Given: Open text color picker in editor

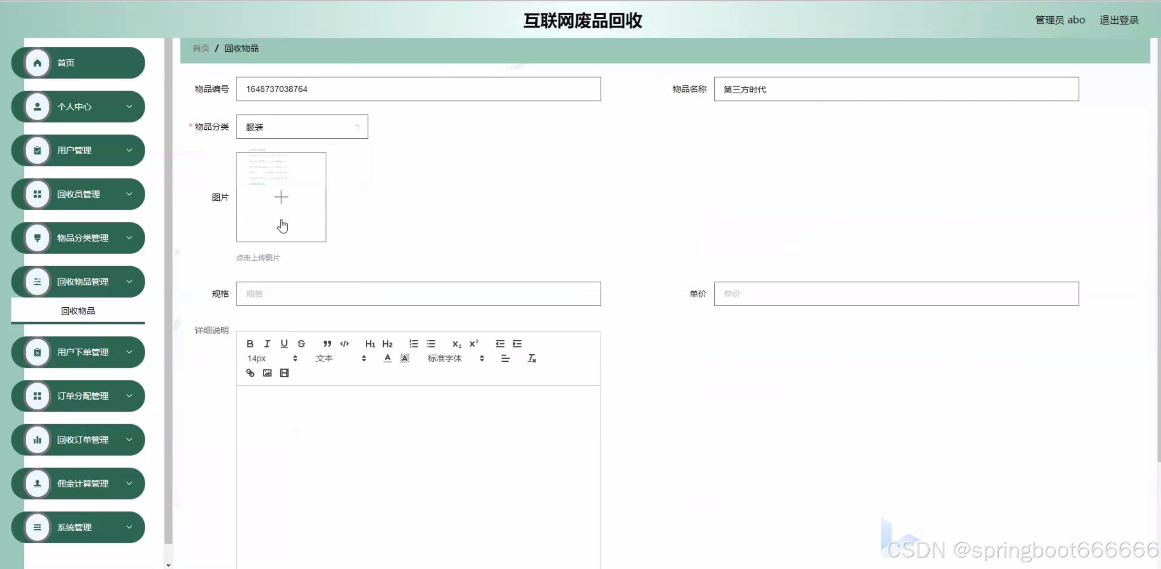Looking at the screenshot, I should coord(387,358).
